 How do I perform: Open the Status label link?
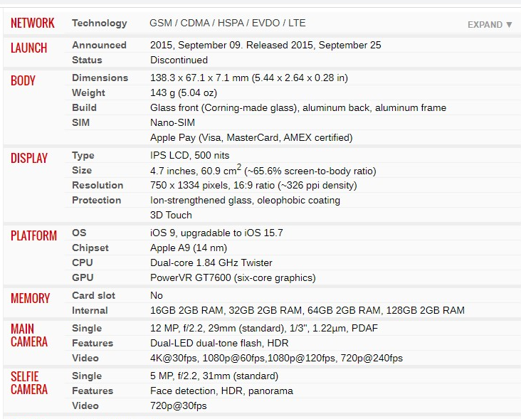click(87, 60)
